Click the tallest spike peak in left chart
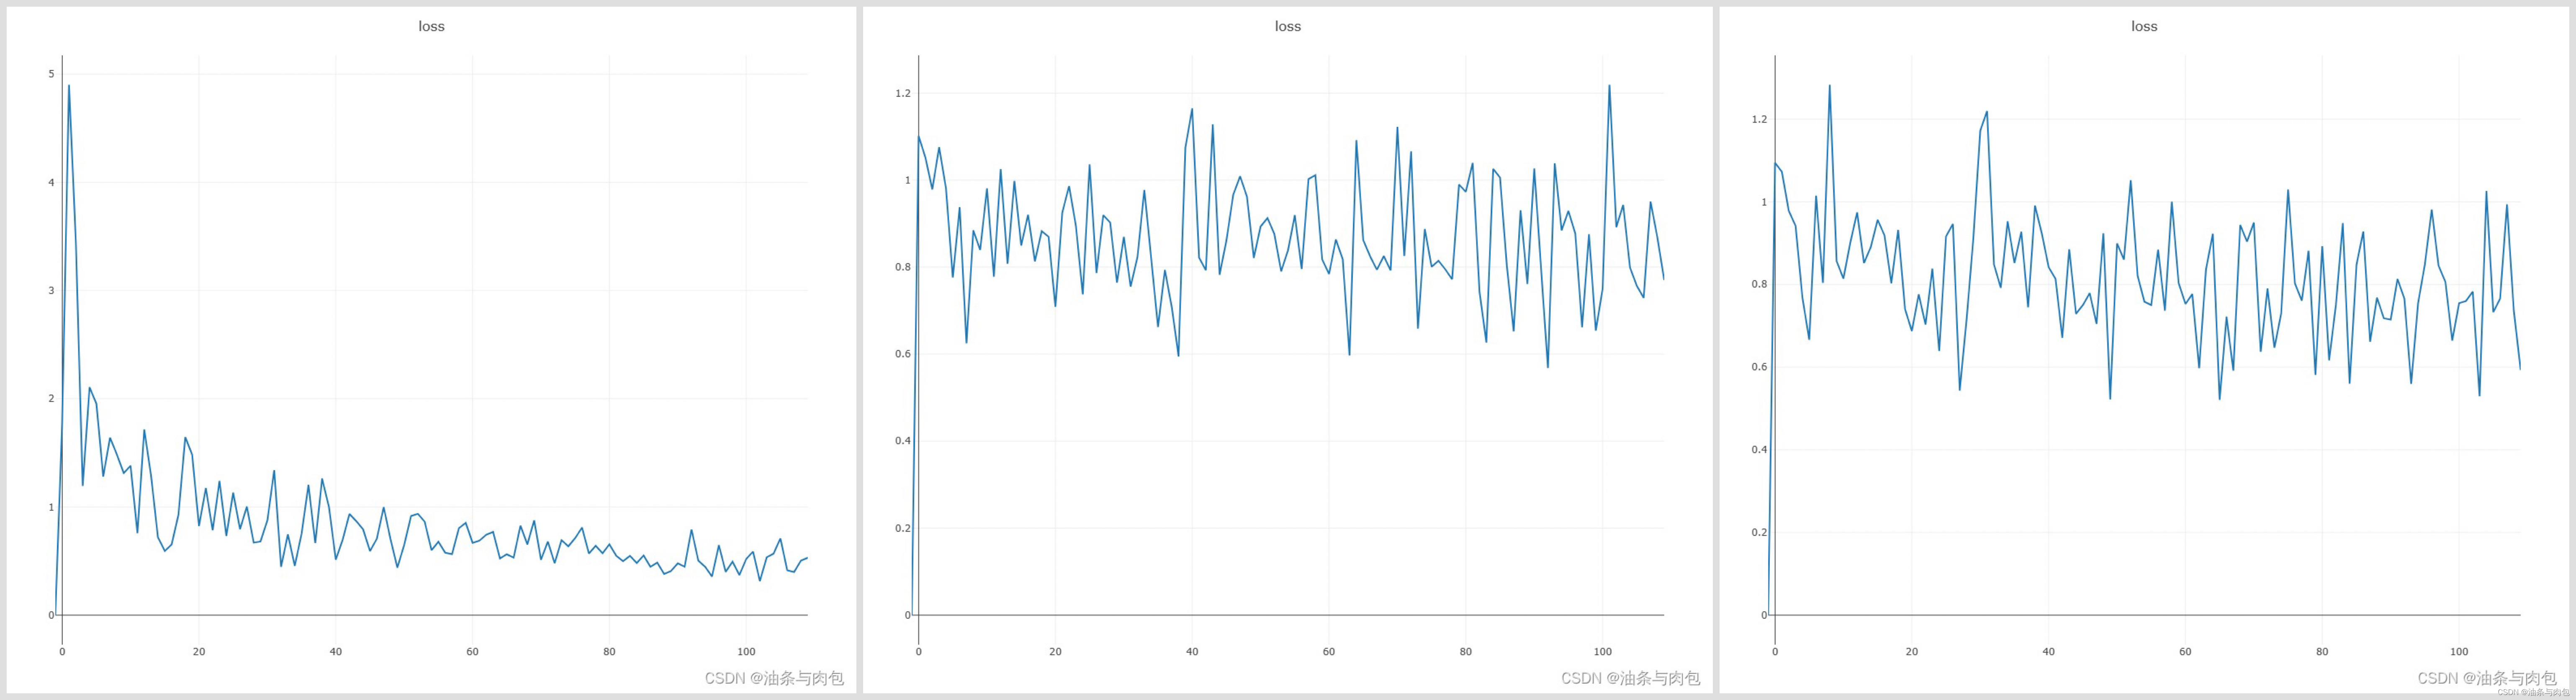This screenshot has width=2576, height=700. click(69, 86)
